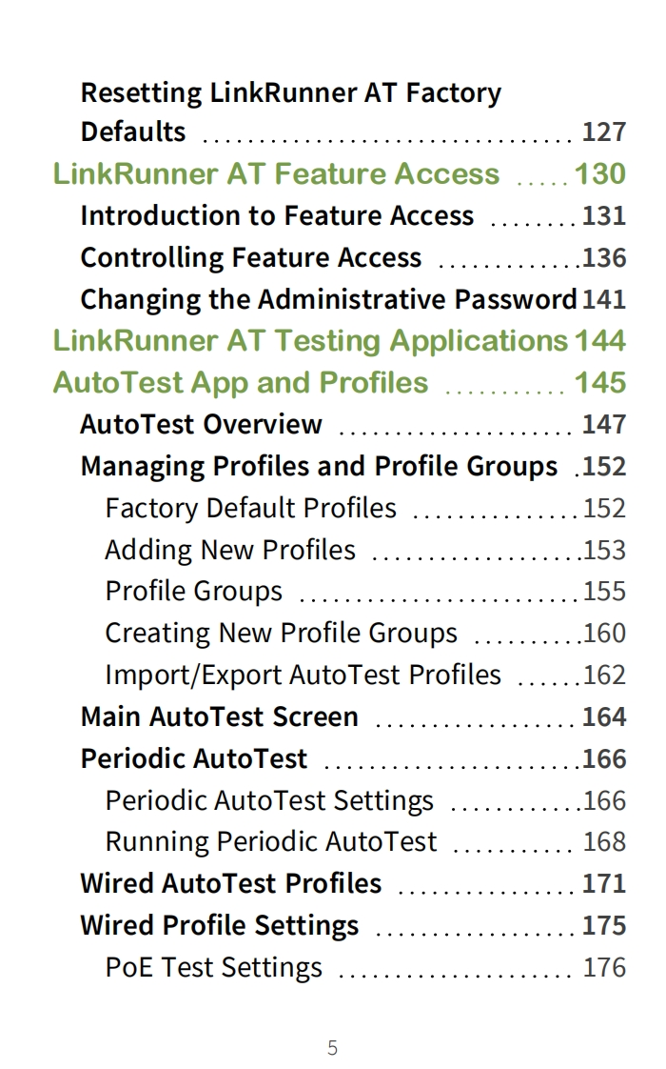Click green page number 145
666x1069 pixels.
[600, 382]
